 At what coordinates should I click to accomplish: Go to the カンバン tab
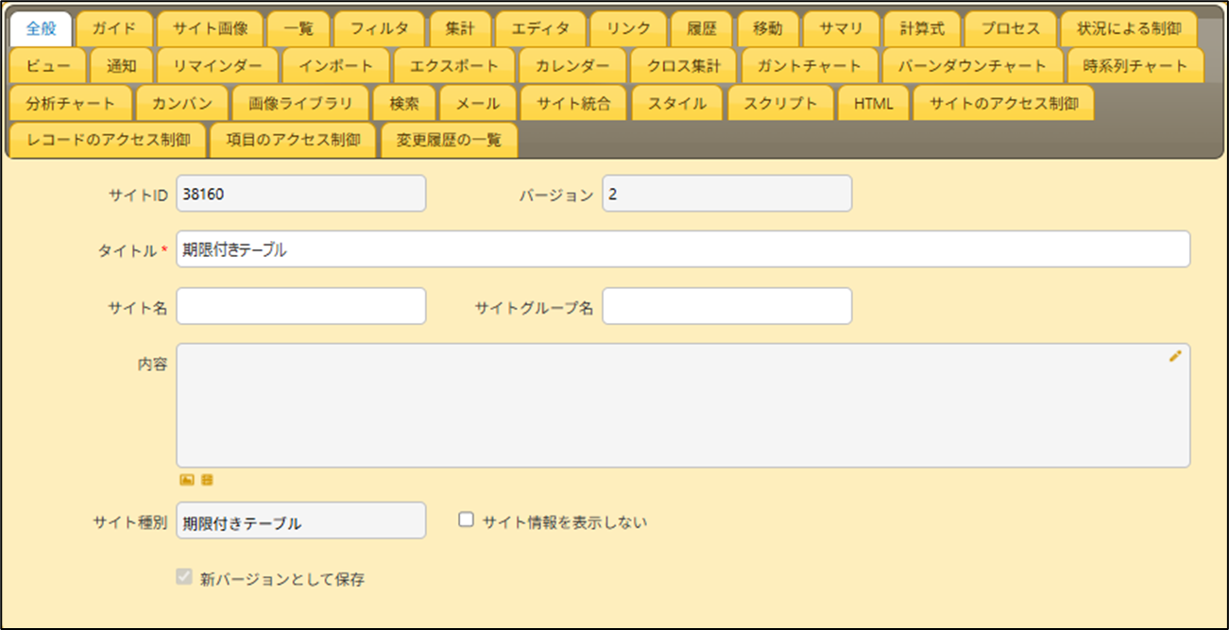(x=181, y=103)
